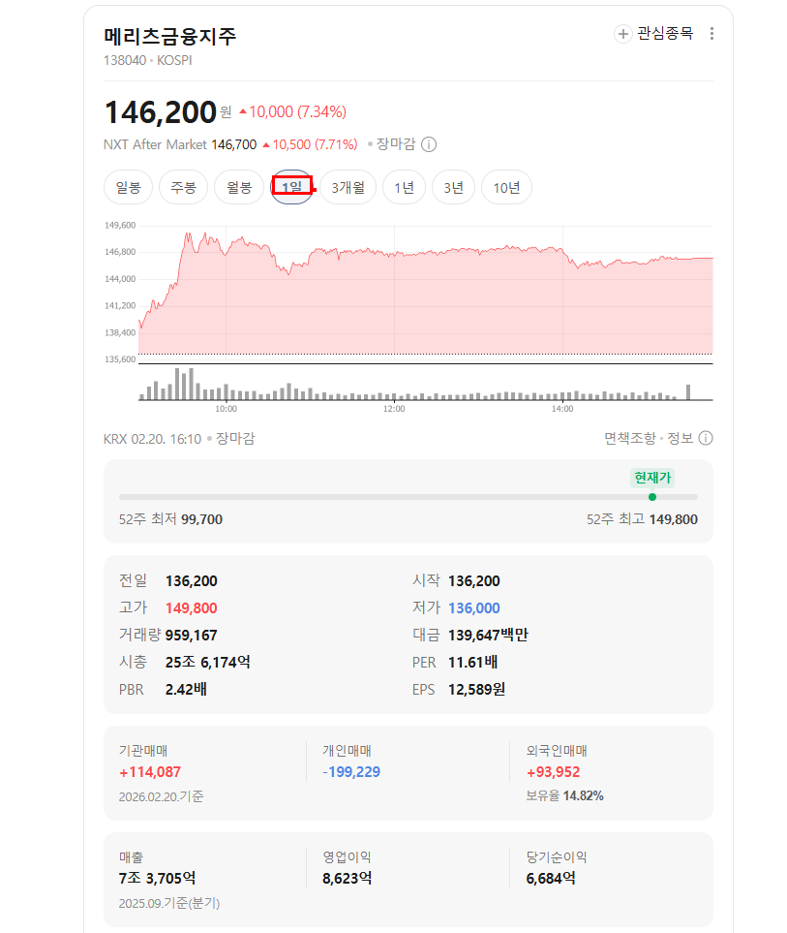Screen dimensions: 787x933
Task: Click the info icon beside 면책조항 · 정보
Action: pos(706,439)
